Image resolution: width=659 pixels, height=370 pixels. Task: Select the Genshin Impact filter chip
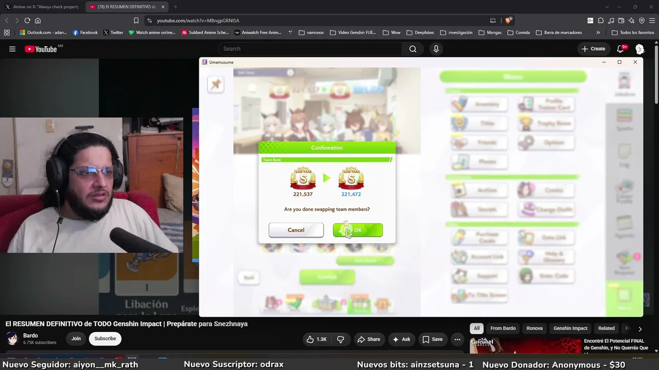pos(570,328)
